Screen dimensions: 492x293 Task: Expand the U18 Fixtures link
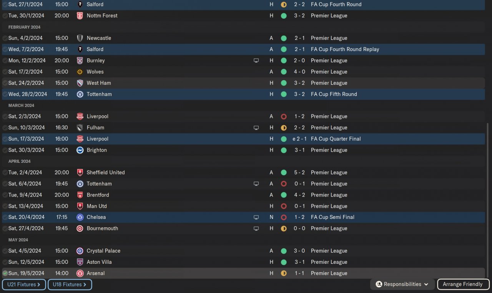pyautogui.click(x=70, y=285)
